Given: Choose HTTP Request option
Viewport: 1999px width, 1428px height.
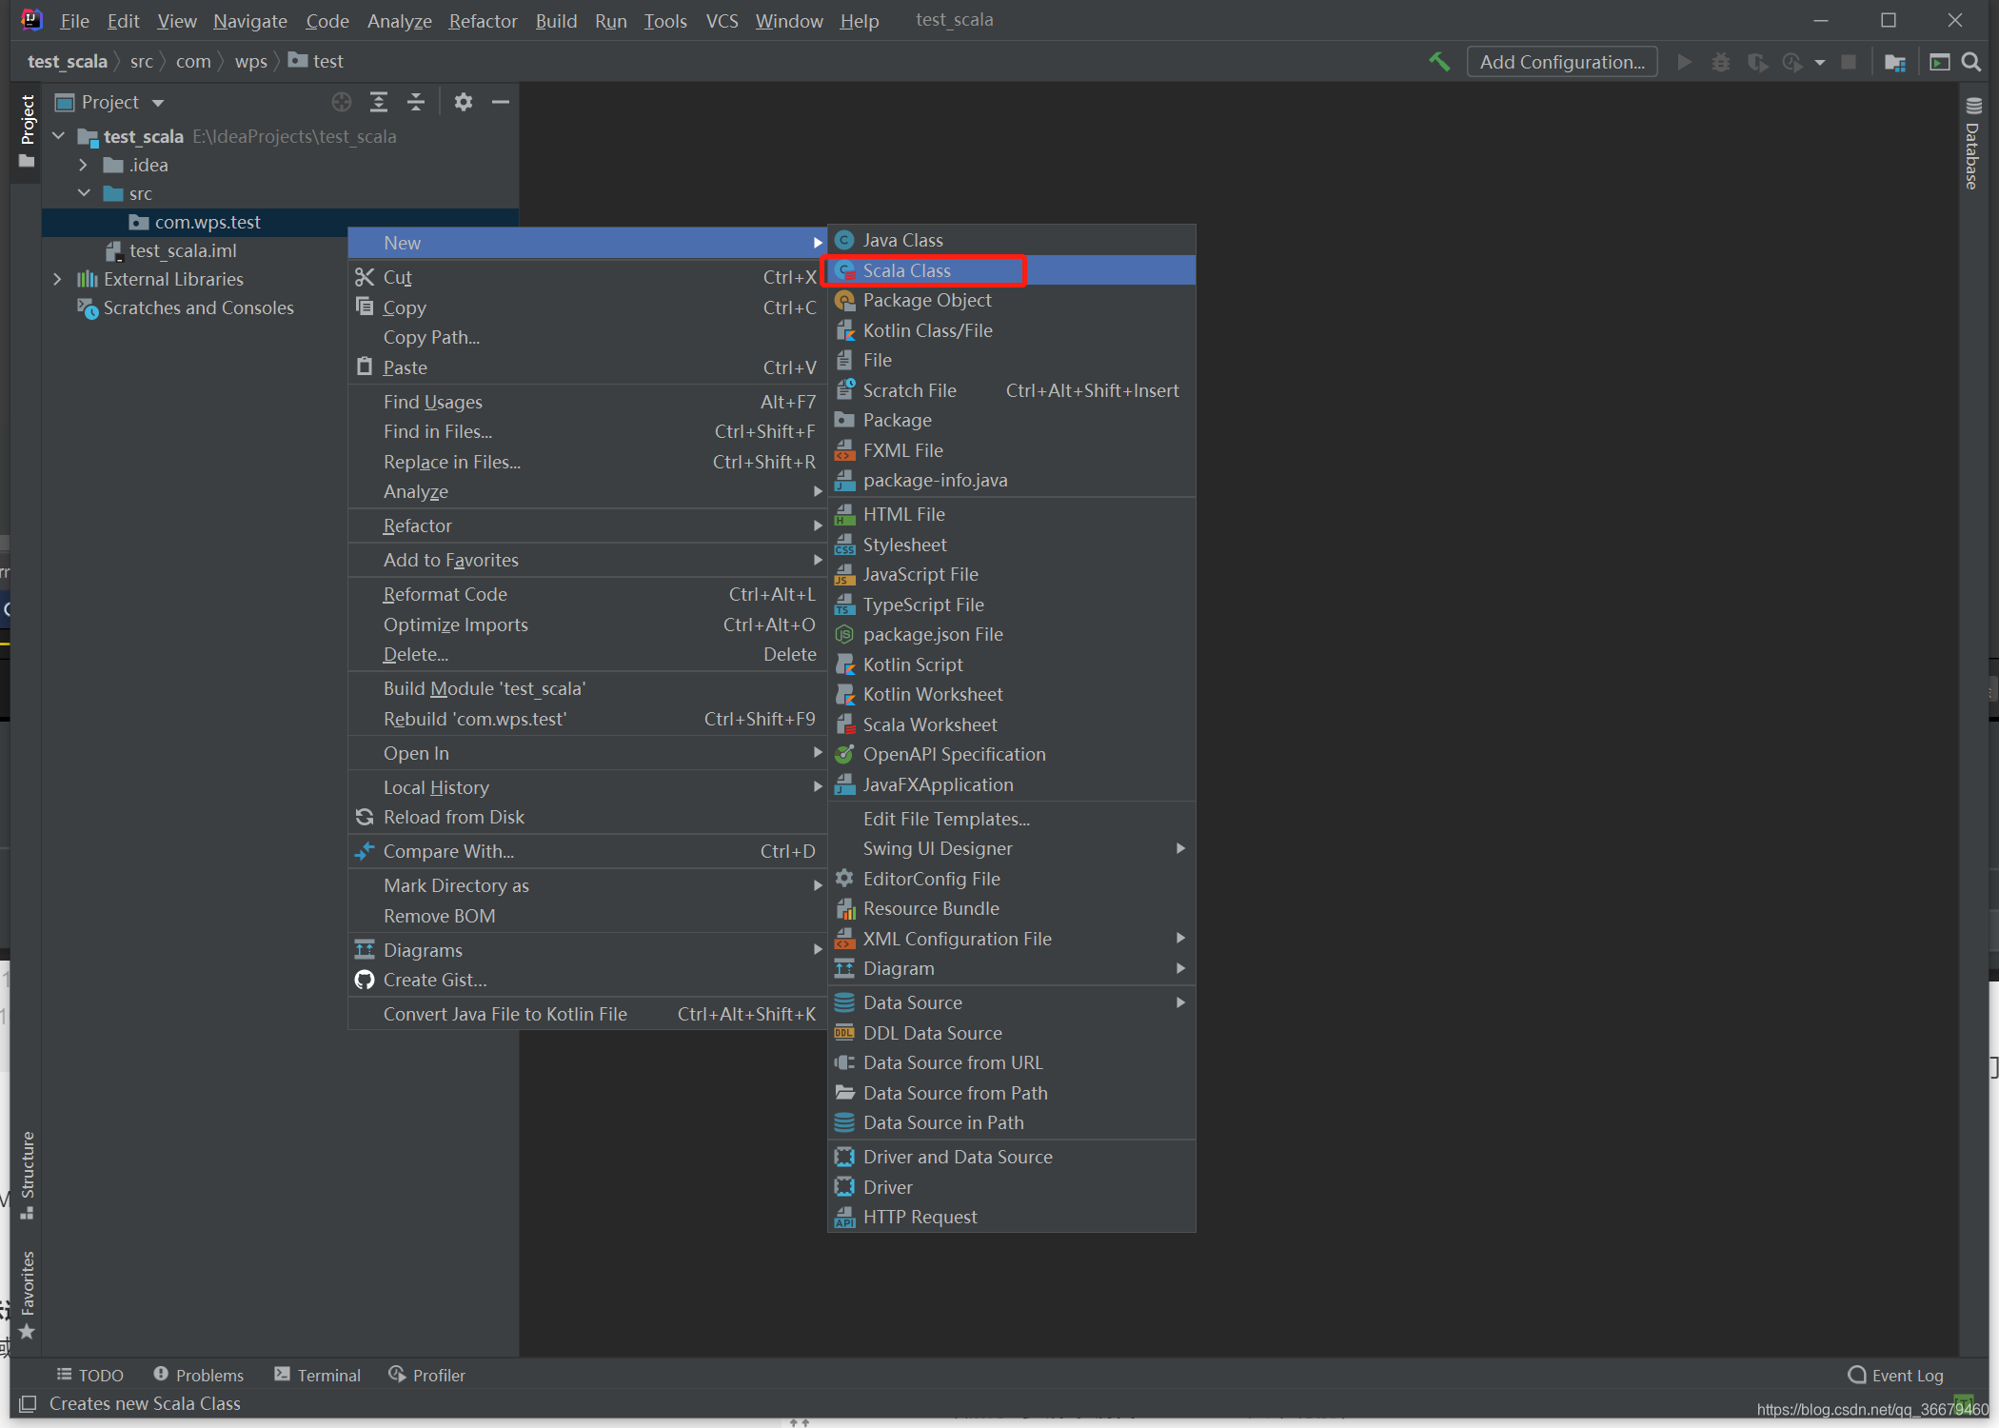Looking at the screenshot, I should click(x=1012, y=1217).
